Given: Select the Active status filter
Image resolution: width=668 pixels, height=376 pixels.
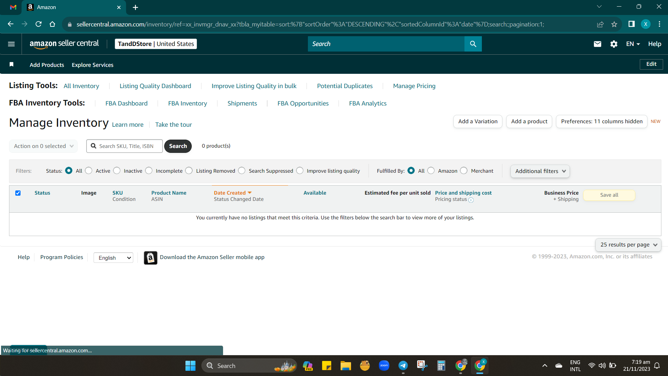Looking at the screenshot, I should 89,171.
